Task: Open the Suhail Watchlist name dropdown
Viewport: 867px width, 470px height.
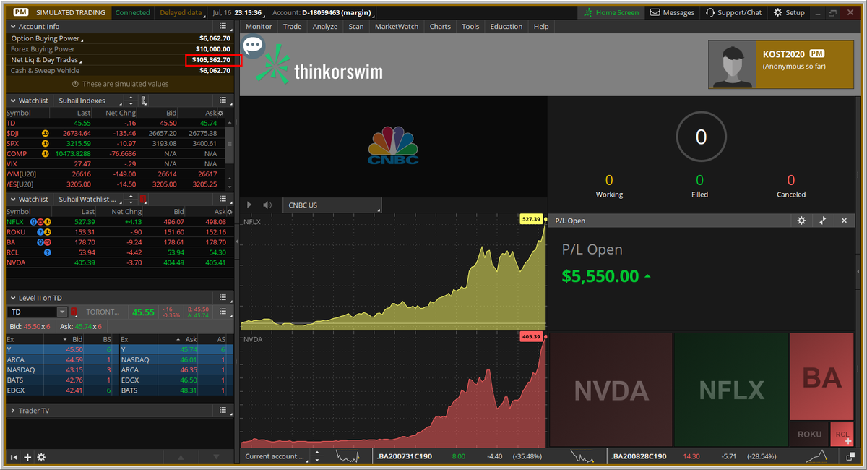Action: click(90, 199)
